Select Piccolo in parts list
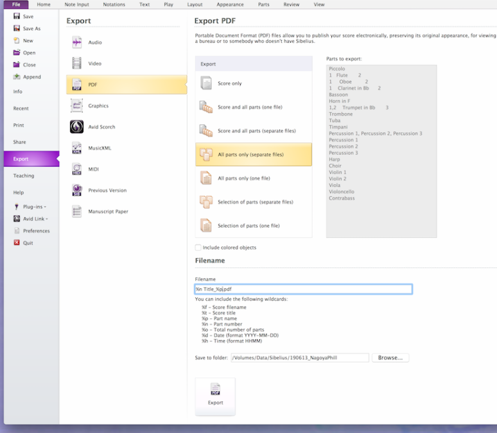The height and width of the screenshot is (433, 497). (337, 69)
